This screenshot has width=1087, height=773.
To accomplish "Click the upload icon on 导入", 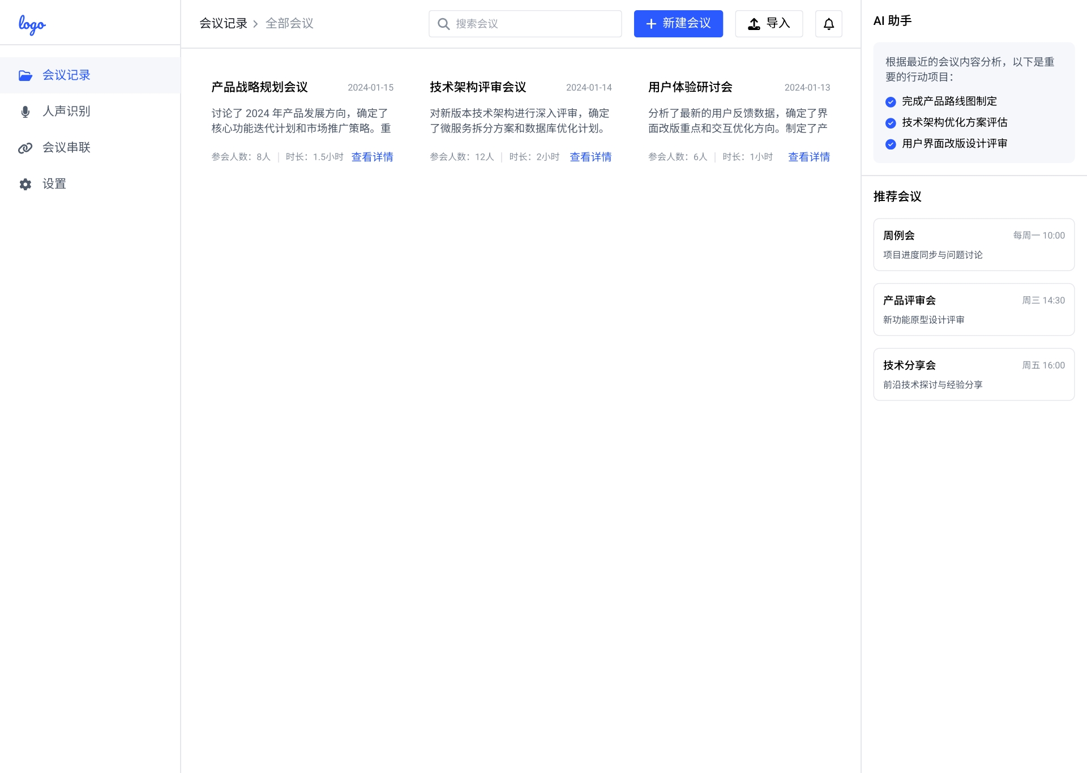I will [754, 24].
